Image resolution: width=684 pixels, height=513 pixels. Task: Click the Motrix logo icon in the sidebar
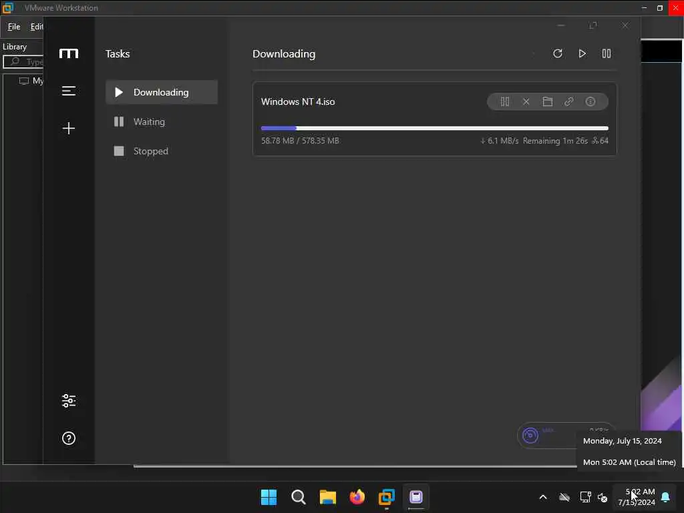[x=69, y=53]
